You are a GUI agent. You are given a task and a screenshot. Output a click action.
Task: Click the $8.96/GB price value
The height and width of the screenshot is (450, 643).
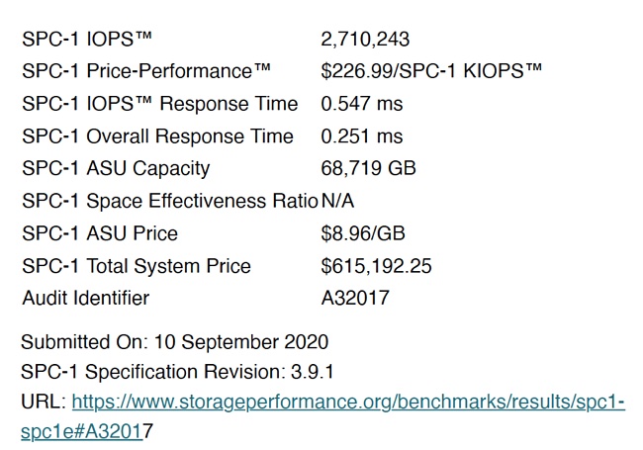pos(363,233)
